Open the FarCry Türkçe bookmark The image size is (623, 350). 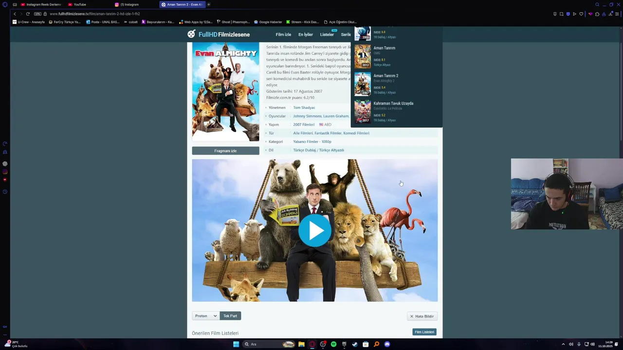click(x=65, y=22)
